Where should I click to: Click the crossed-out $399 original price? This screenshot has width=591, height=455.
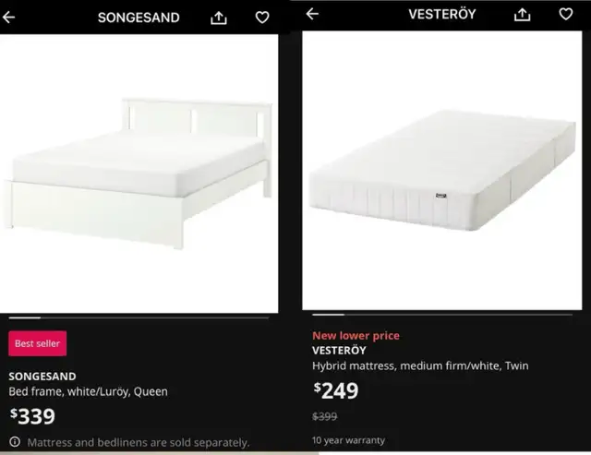324,416
